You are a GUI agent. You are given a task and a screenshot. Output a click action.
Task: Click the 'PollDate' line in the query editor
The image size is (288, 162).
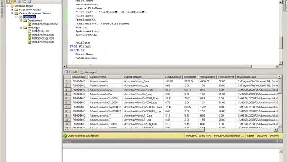coord(82,43)
